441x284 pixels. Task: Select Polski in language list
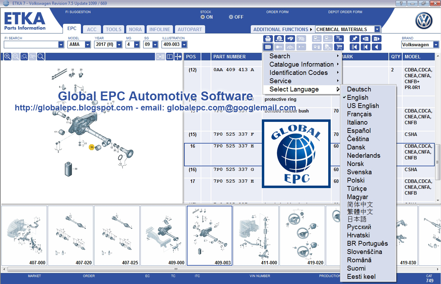[356, 180]
